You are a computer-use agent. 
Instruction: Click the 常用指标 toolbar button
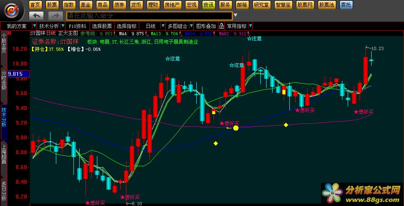pyautogui.click(x=236, y=26)
